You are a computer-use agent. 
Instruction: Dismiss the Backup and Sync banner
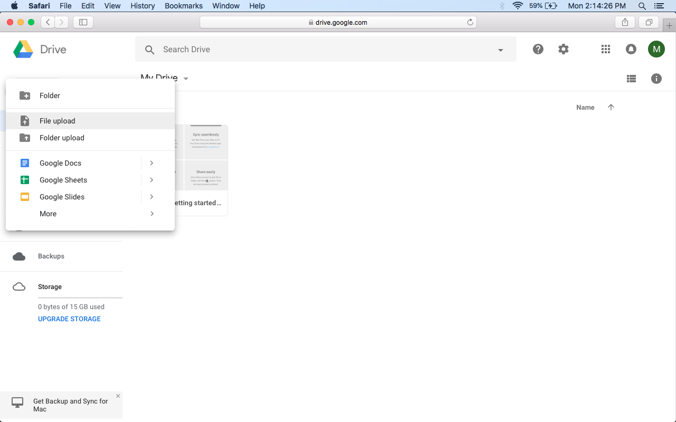pyautogui.click(x=118, y=396)
